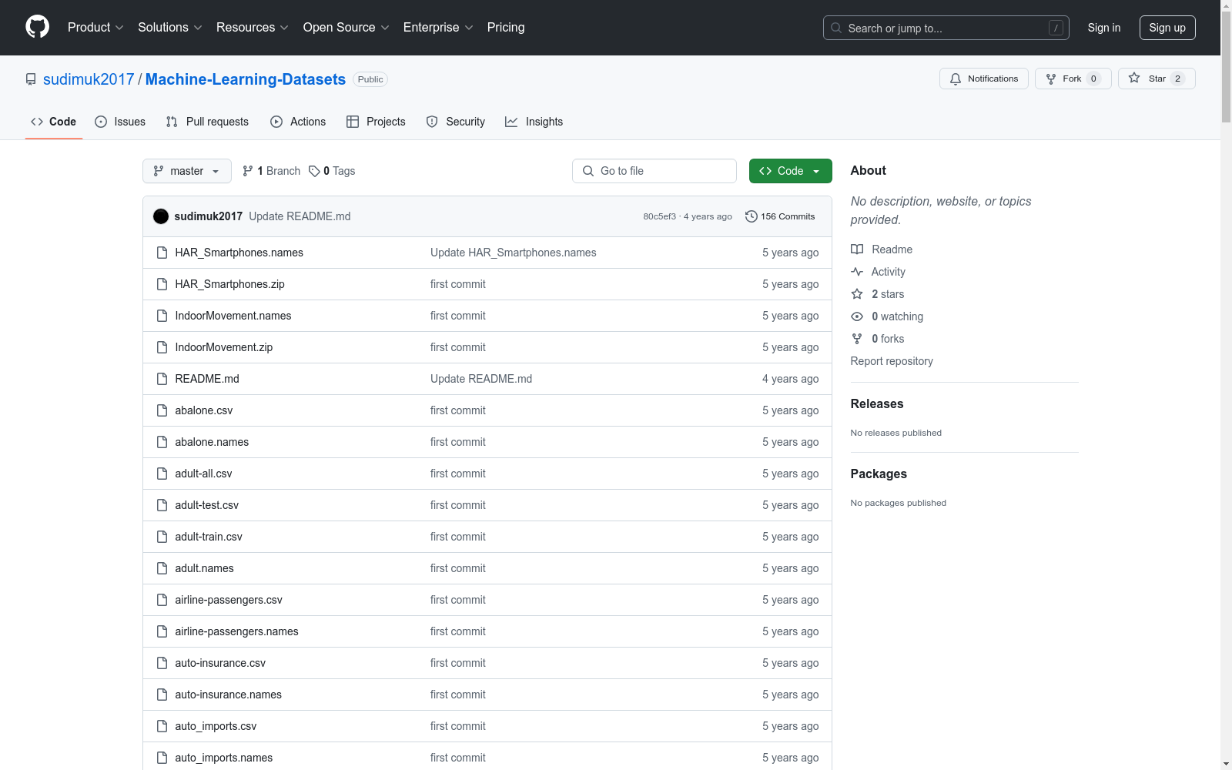Open the Machine-Learning-Datasets repository link
Image resolution: width=1232 pixels, height=770 pixels.
(x=246, y=79)
